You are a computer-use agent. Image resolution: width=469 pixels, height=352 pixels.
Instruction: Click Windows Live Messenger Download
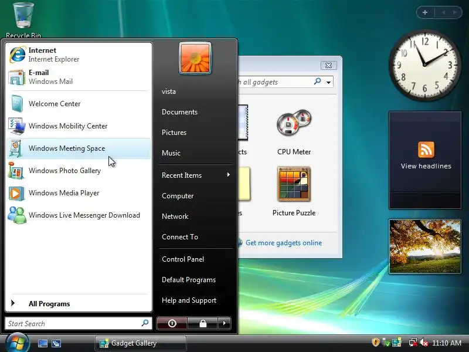79,215
